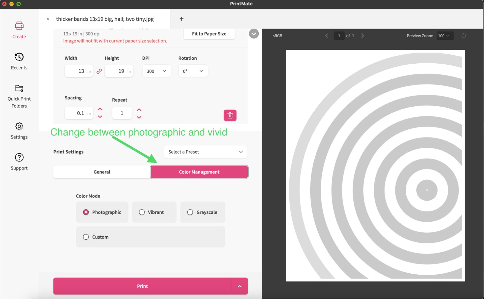Open Support help section
The height and width of the screenshot is (299, 484).
[x=19, y=162]
